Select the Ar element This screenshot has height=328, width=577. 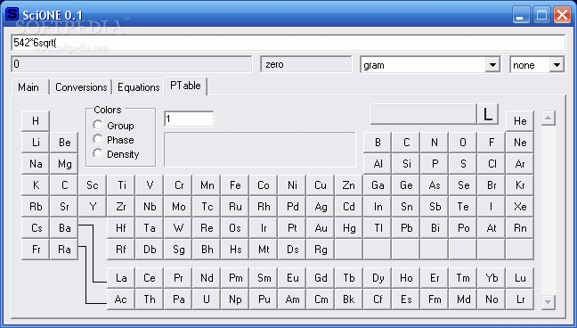point(520,164)
